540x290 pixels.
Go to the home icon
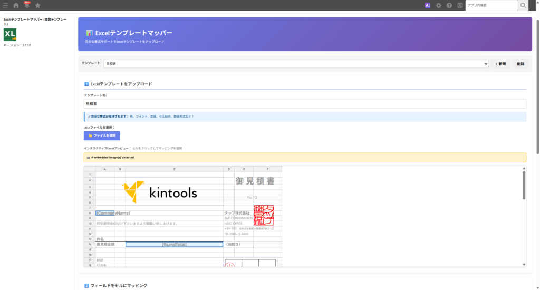(16, 5)
